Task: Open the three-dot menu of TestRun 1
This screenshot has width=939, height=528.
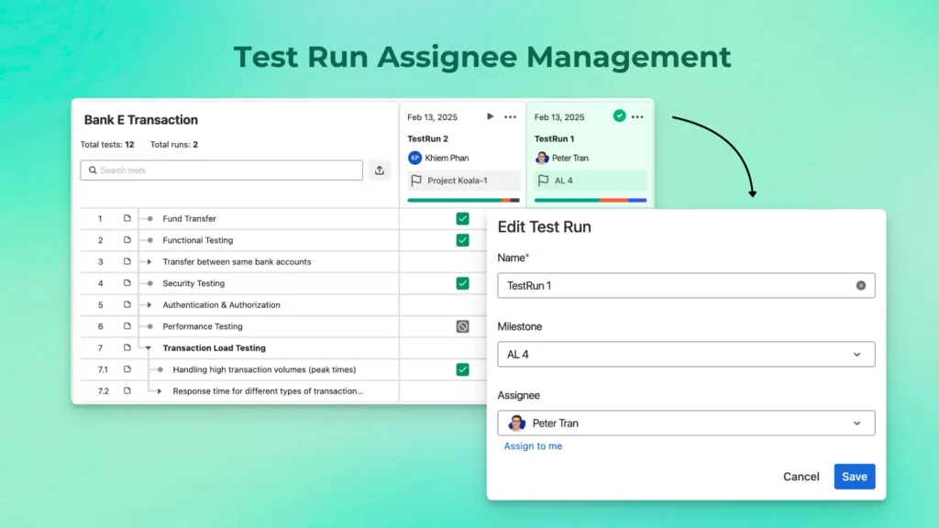Action: 637,116
